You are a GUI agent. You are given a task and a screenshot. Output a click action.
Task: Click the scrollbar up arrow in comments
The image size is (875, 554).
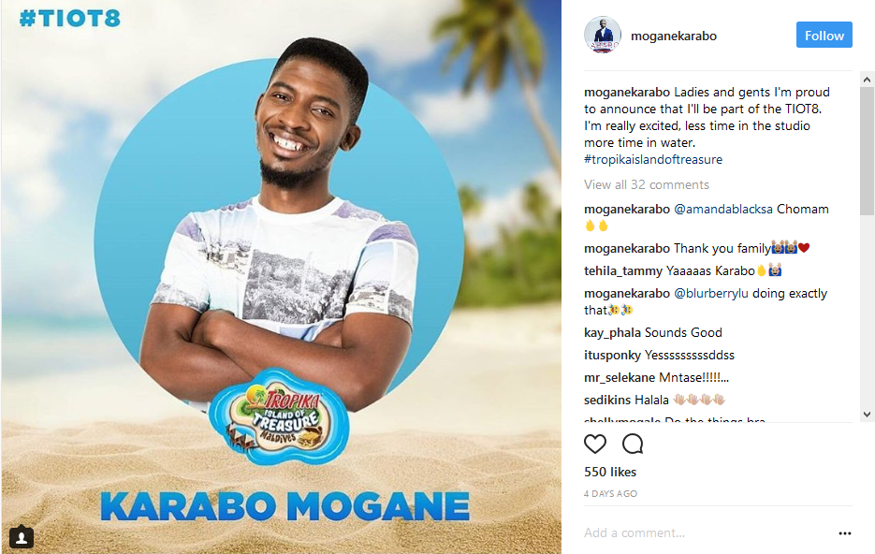click(x=867, y=80)
